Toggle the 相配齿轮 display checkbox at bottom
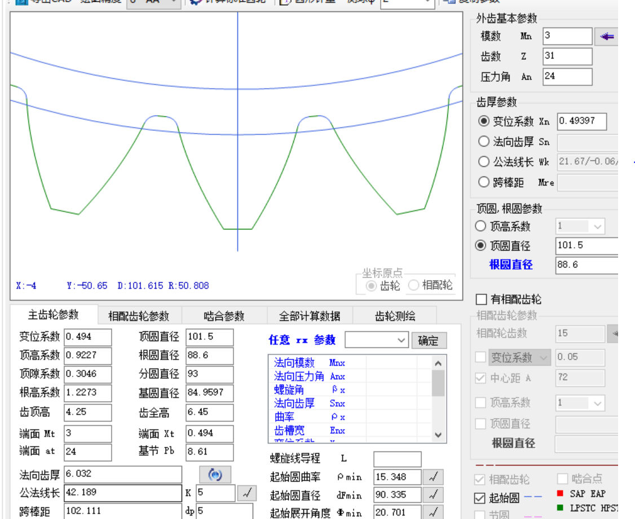635x519 pixels. pos(479,480)
